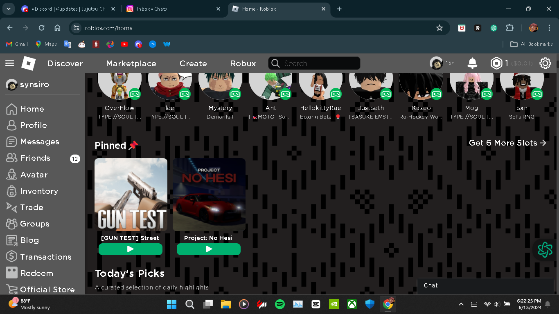Open the Robux balance icon

click(x=496, y=63)
